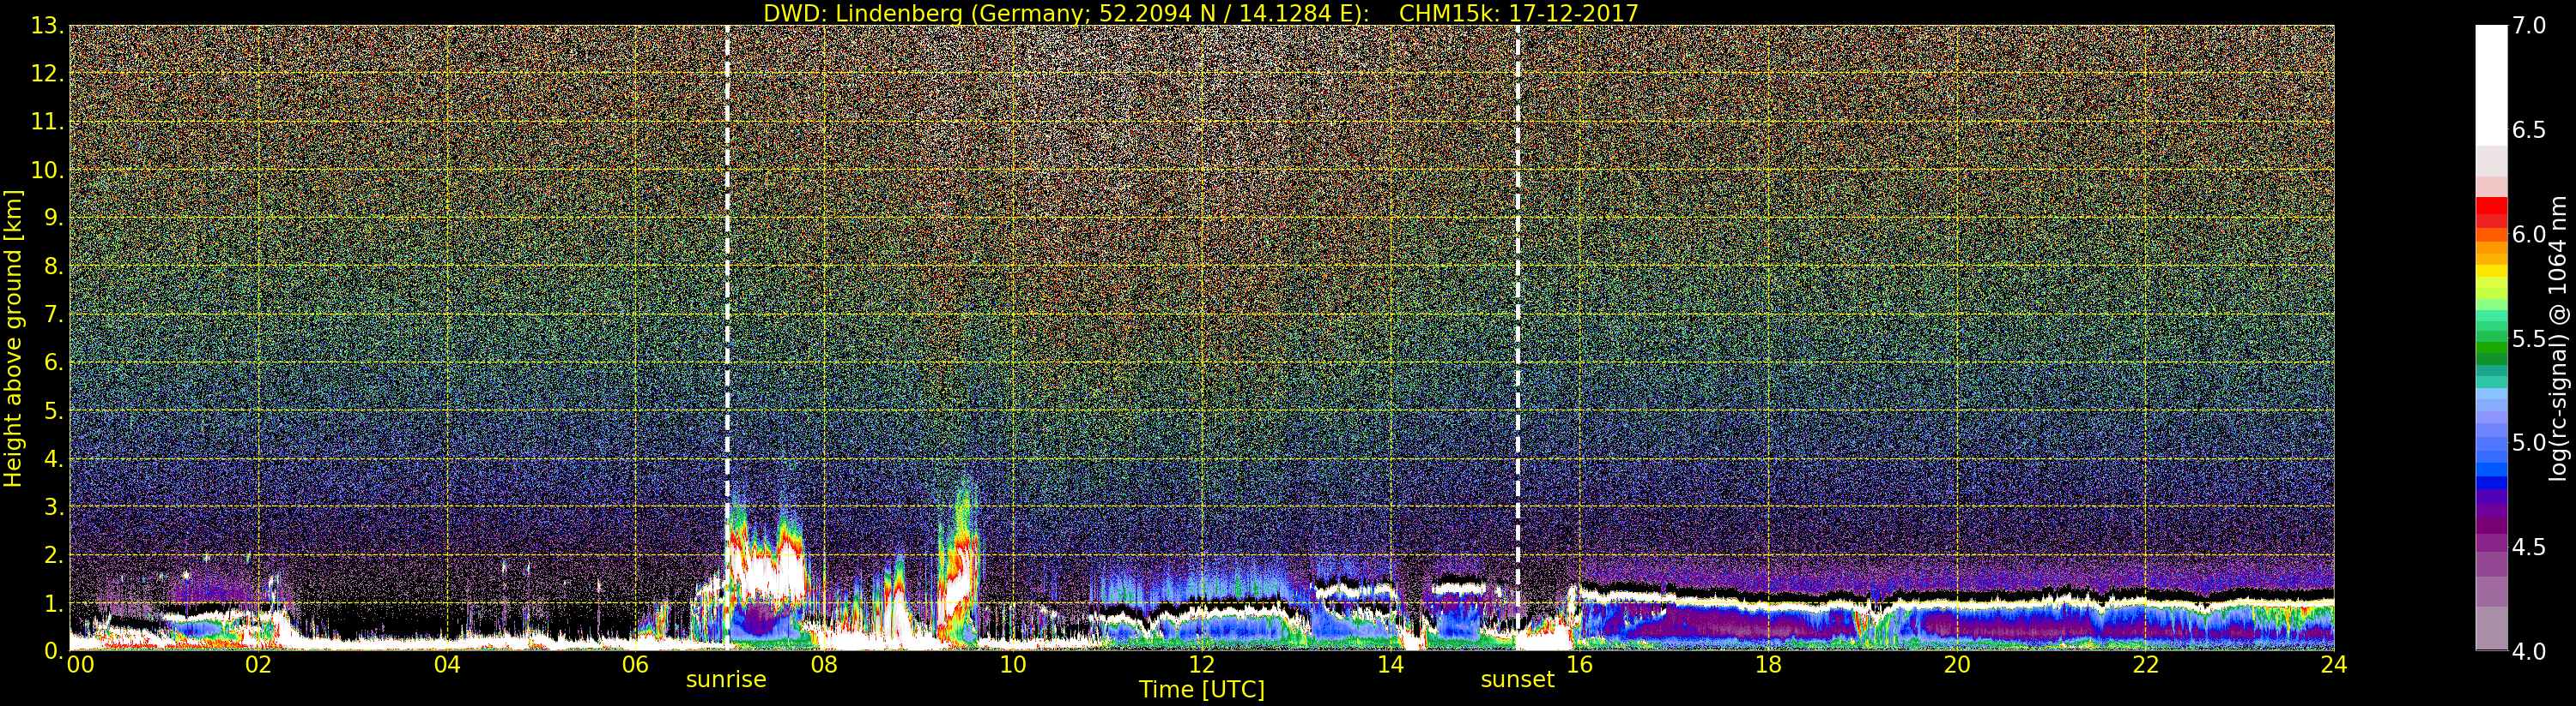Image resolution: width=2576 pixels, height=706 pixels.
Task: Click the time axis tick '14'
Action: [1390, 665]
